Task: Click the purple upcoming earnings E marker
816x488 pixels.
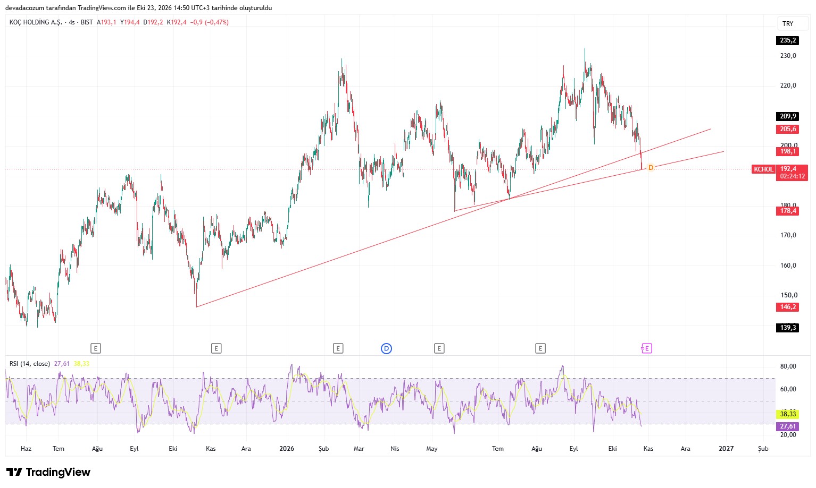Action: click(646, 348)
